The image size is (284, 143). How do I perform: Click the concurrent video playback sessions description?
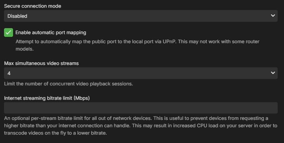69,84
